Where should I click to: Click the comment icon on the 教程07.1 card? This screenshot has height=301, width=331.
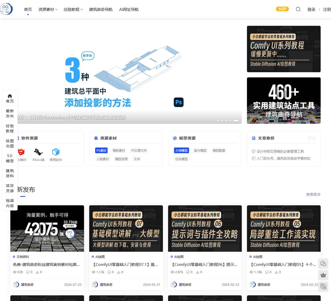pos(109,272)
